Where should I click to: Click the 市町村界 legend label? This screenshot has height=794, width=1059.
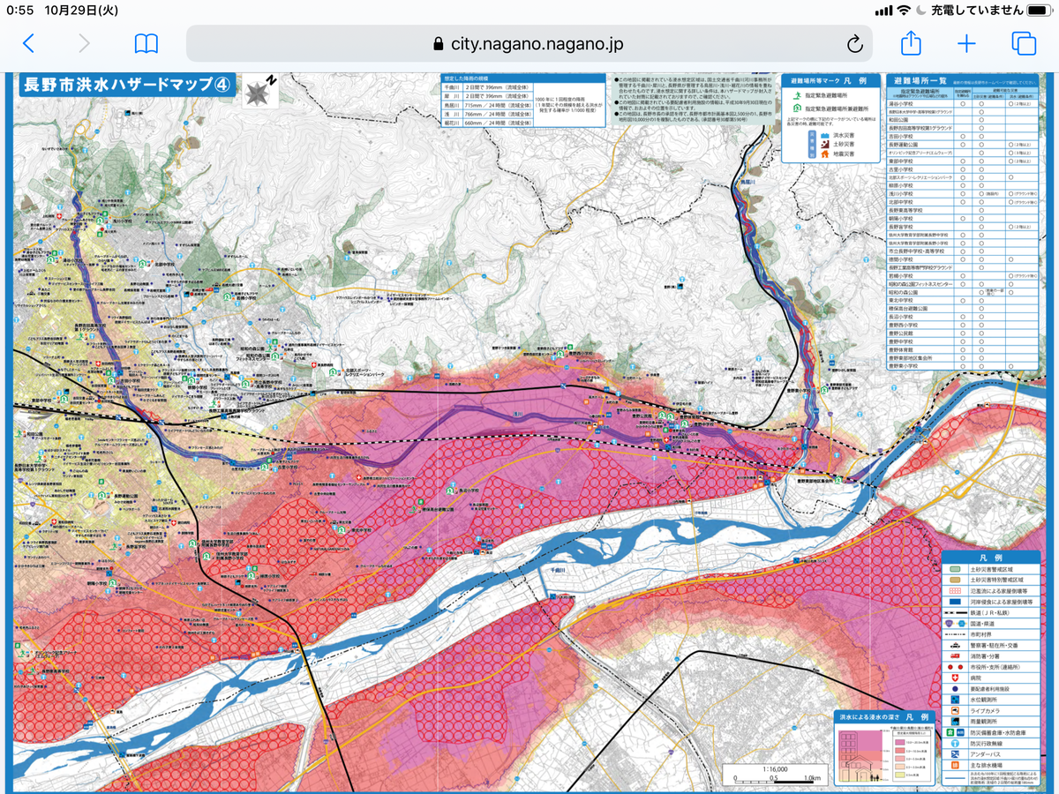pyautogui.click(x=980, y=634)
